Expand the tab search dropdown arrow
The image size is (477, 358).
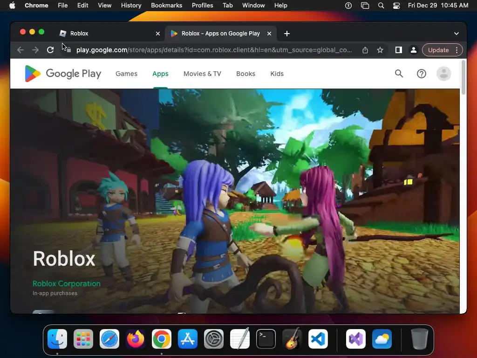tap(457, 34)
